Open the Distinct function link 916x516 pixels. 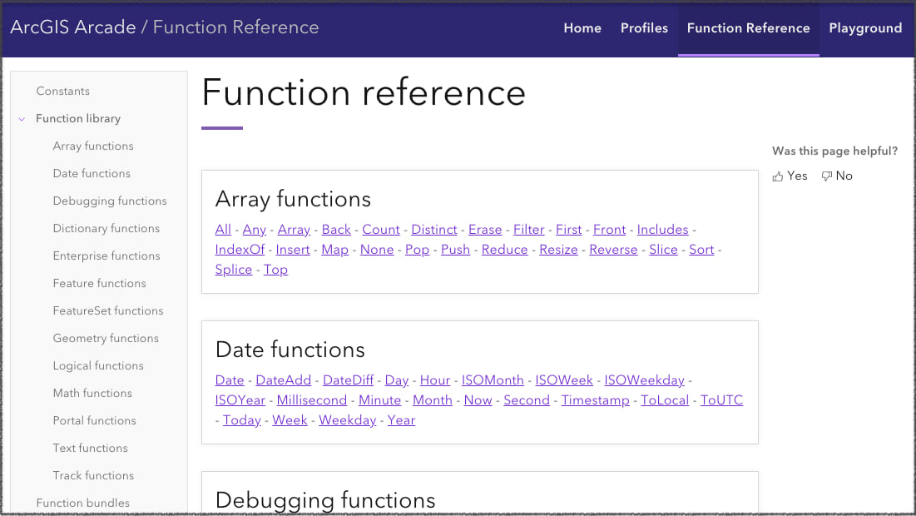434,230
